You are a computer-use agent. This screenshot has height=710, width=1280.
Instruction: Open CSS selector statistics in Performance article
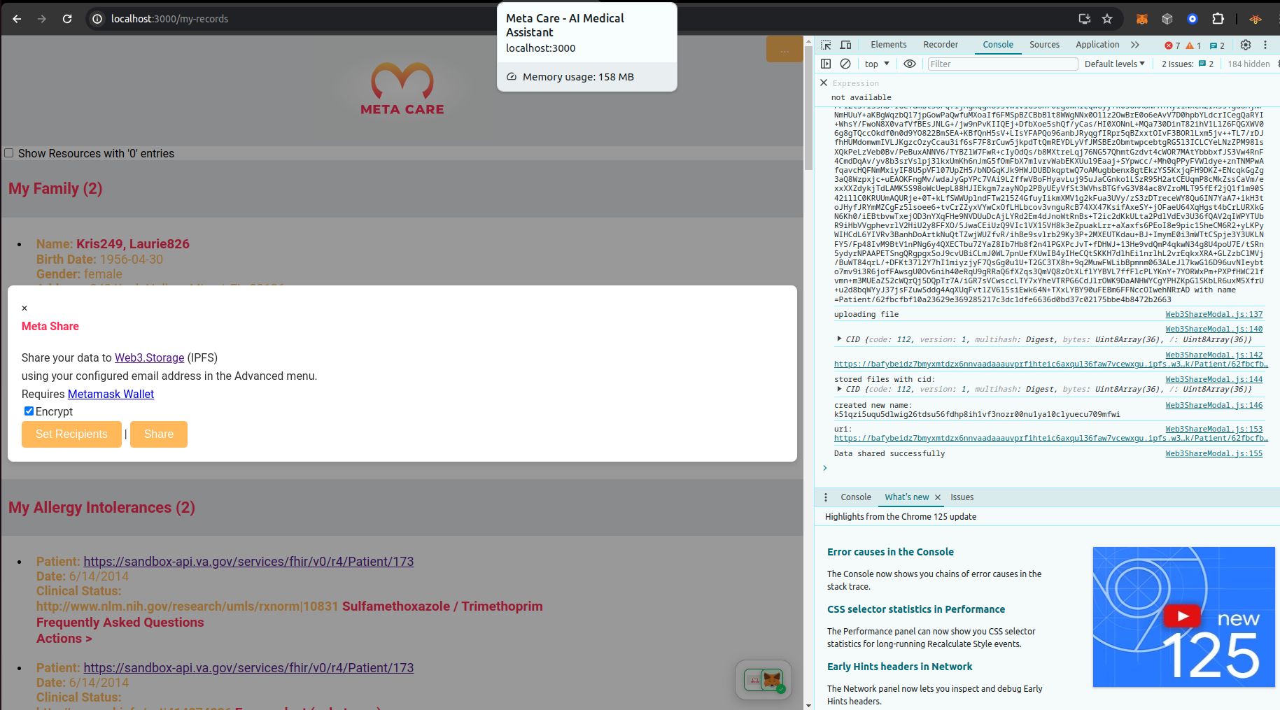916,609
